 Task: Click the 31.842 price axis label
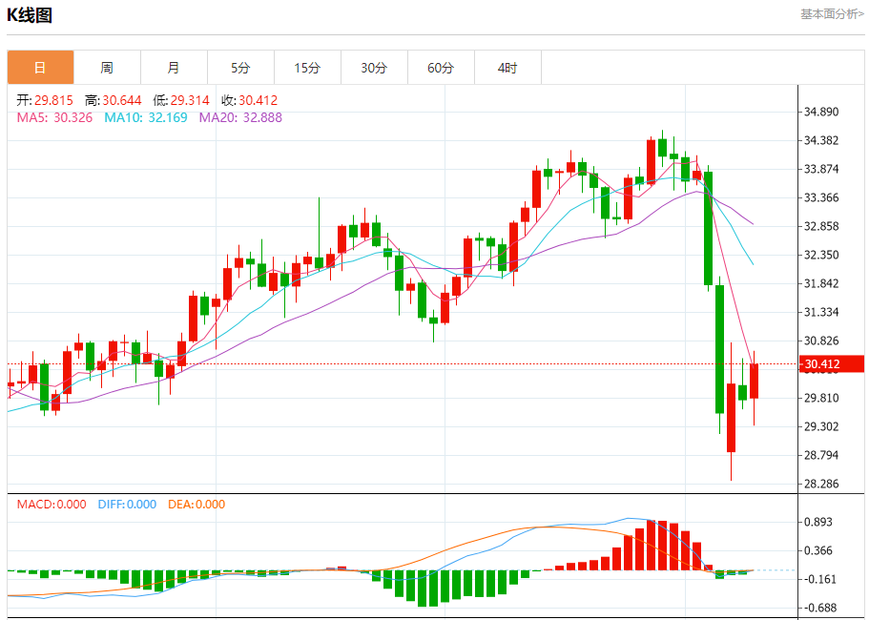tap(821, 283)
